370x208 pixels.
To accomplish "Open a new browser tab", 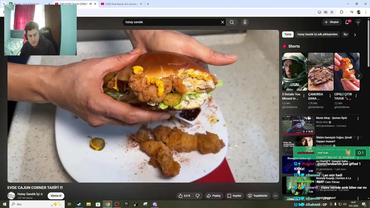I will pos(148,4).
